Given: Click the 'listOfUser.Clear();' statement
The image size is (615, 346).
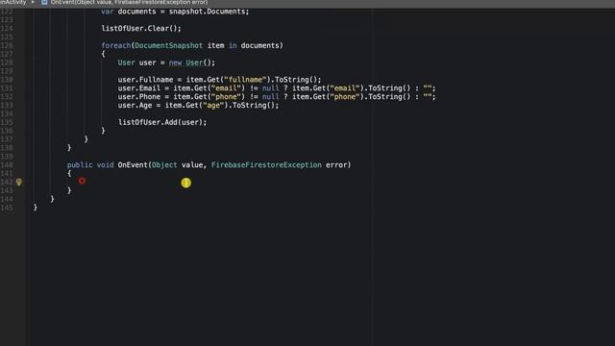Looking at the screenshot, I should tap(141, 28).
